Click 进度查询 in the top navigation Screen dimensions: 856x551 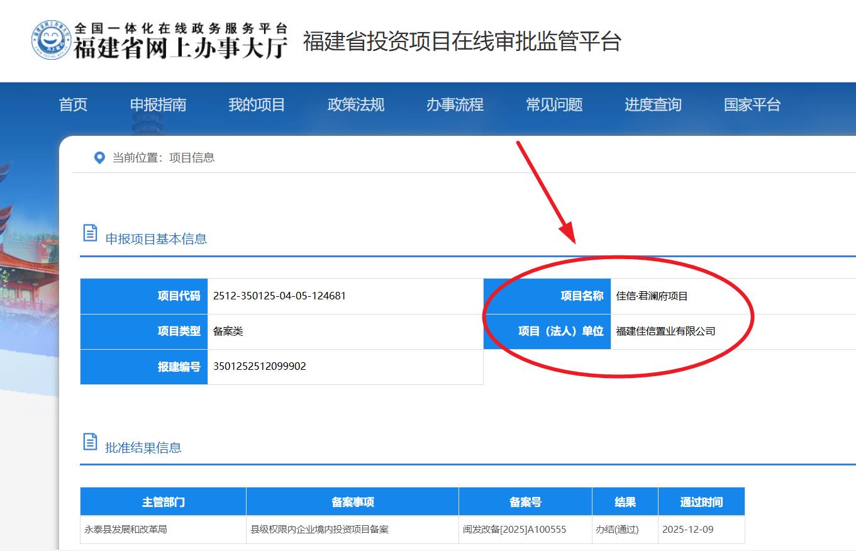(x=653, y=104)
